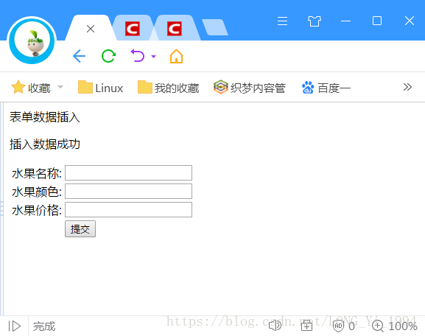Screen dimensions: 425x336
Task: Click the 水果价格 input field
Action: click(x=128, y=209)
